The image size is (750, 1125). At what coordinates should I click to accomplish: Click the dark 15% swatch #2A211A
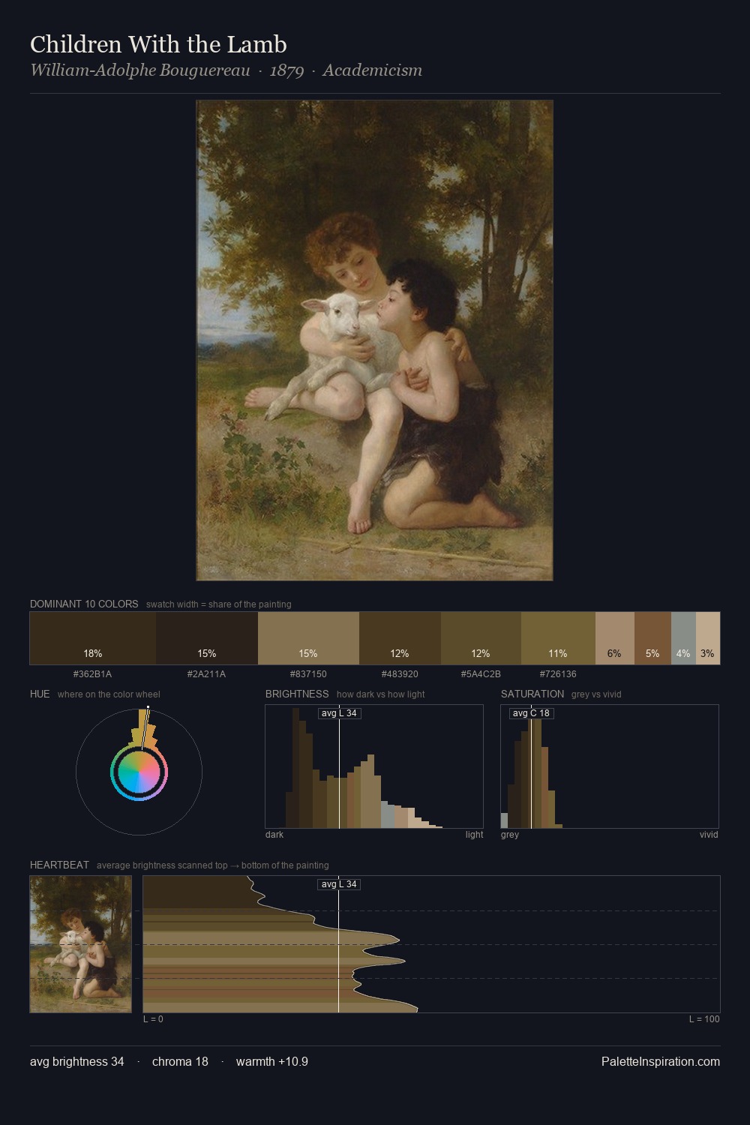pyautogui.click(x=207, y=638)
